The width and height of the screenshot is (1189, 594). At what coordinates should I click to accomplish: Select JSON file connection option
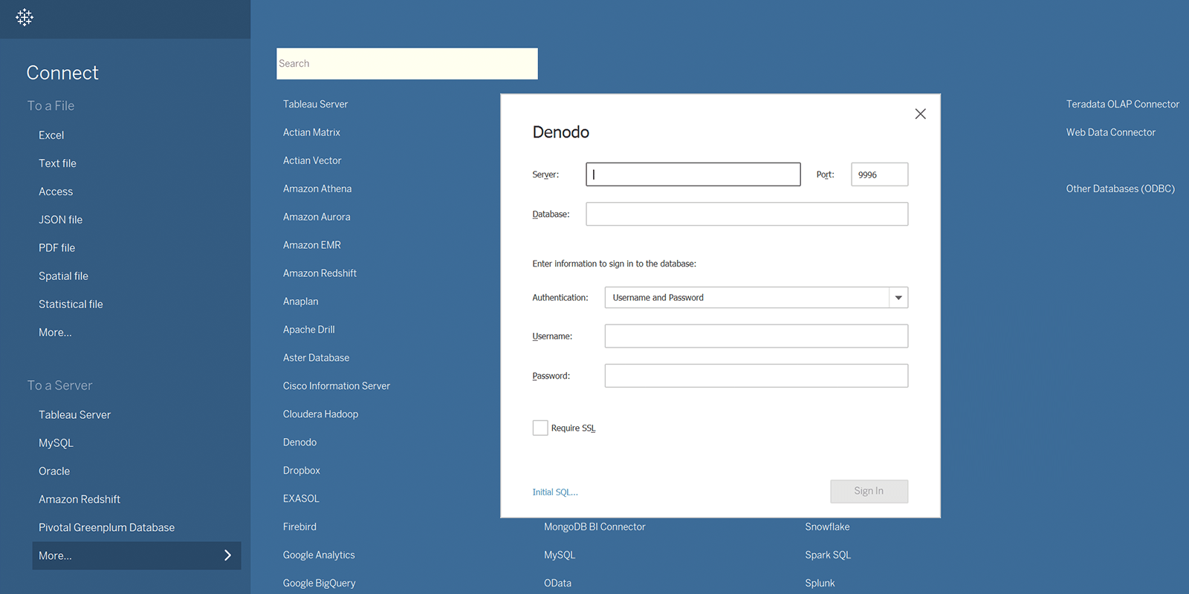[x=60, y=220]
